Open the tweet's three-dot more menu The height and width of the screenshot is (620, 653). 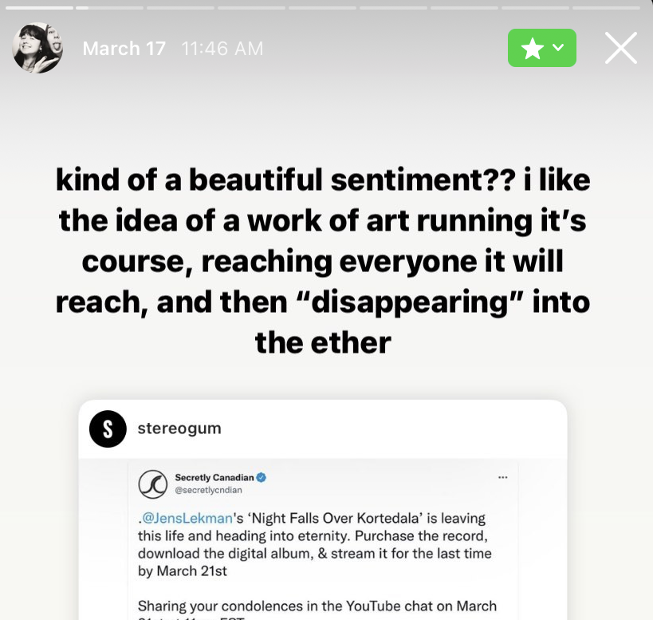[x=502, y=478]
